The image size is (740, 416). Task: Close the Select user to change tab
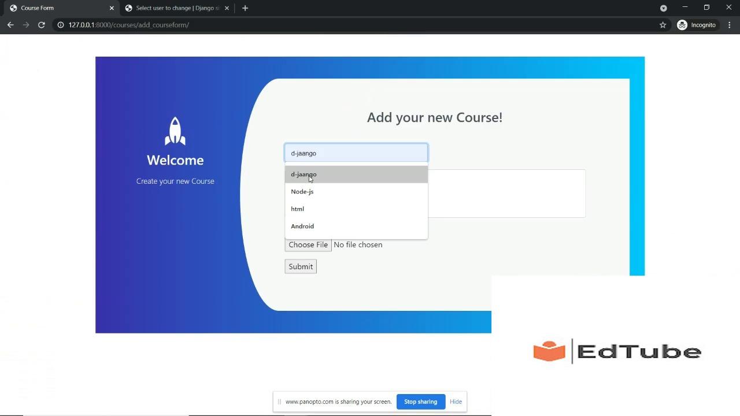click(x=227, y=8)
